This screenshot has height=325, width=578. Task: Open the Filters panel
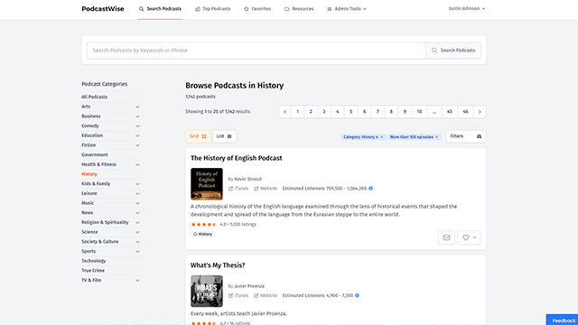466,136
